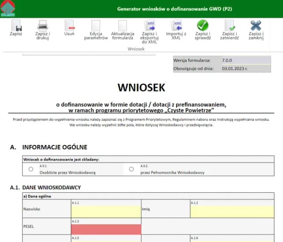Click the Zapisz i drukuj printer icon
283x242 pixels.
click(42, 26)
